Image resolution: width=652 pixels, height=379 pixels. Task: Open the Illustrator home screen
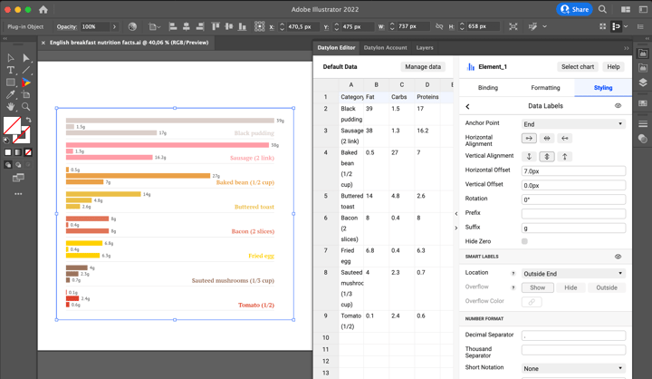pyautogui.click(x=43, y=9)
